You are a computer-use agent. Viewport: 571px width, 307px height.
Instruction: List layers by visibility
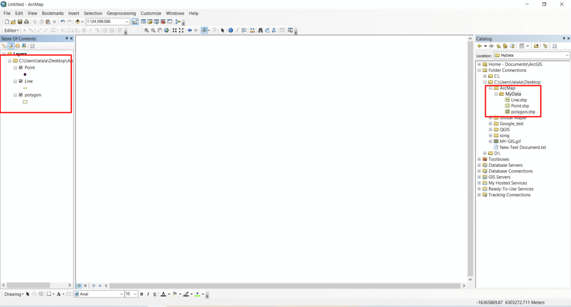point(17,46)
